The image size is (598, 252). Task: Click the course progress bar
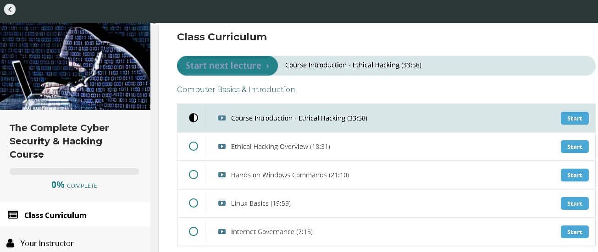(x=74, y=171)
